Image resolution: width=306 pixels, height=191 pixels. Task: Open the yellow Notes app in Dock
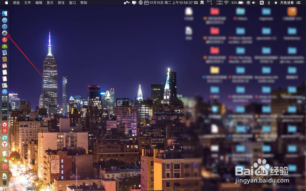pos(5,72)
